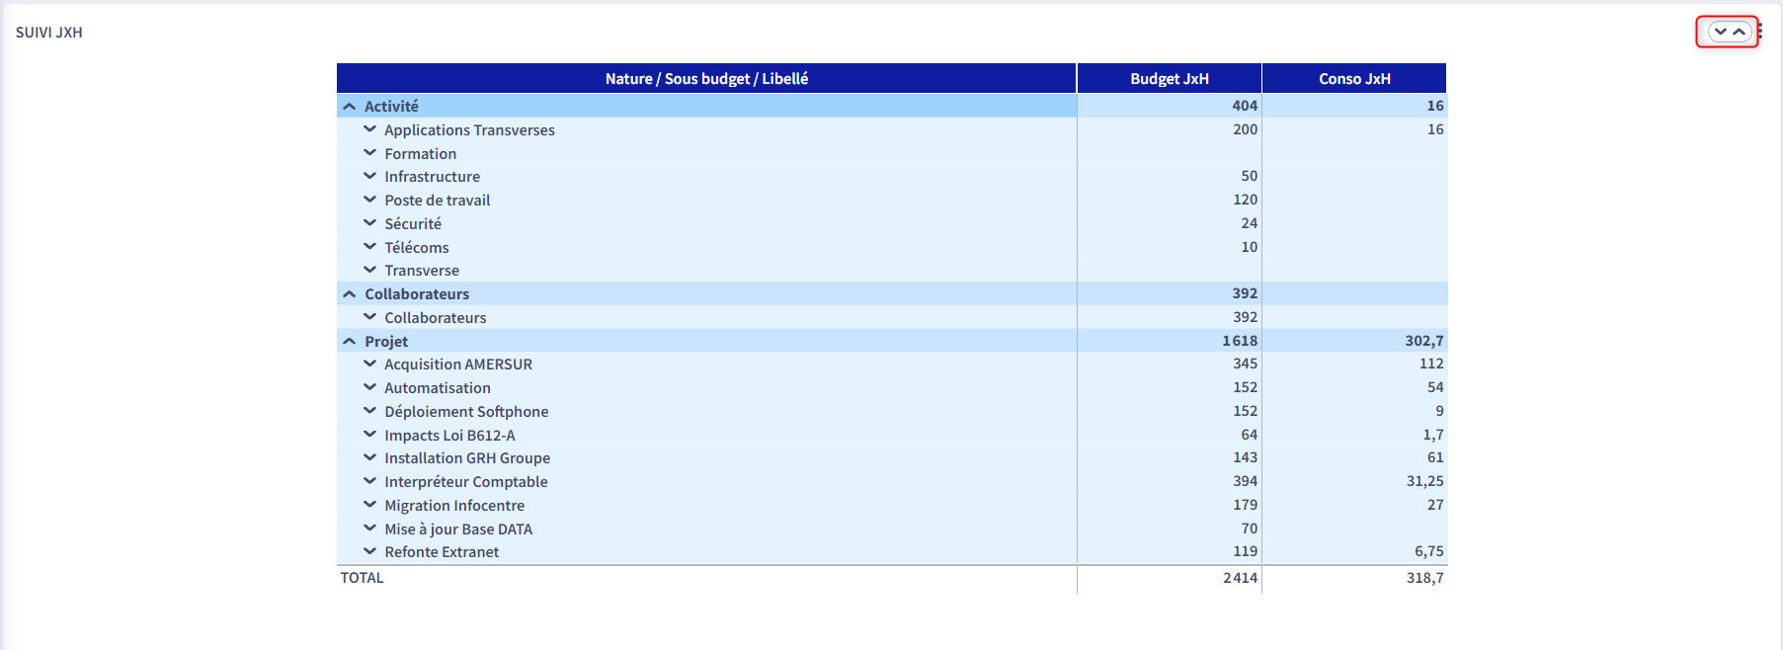Expand the Automatisation row chevron
The width and height of the screenshot is (1783, 650).
(x=369, y=387)
